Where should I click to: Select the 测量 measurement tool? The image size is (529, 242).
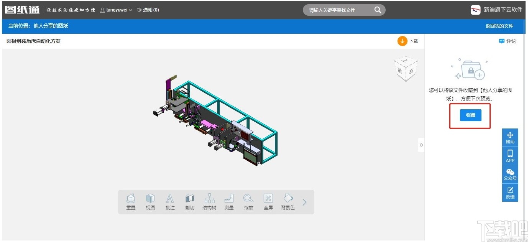229,202
